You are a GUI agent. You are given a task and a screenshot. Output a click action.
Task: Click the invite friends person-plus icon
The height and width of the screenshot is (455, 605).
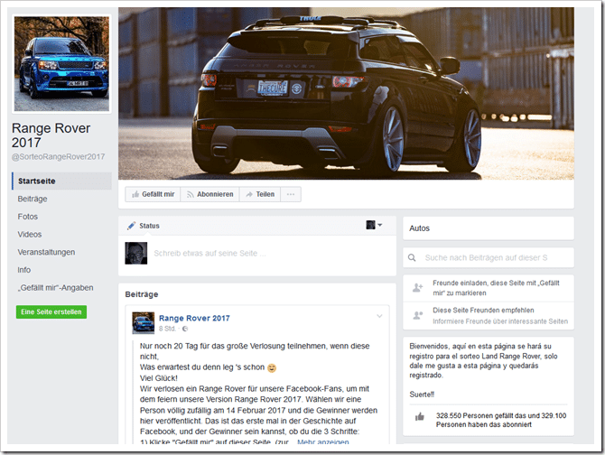tap(418, 288)
